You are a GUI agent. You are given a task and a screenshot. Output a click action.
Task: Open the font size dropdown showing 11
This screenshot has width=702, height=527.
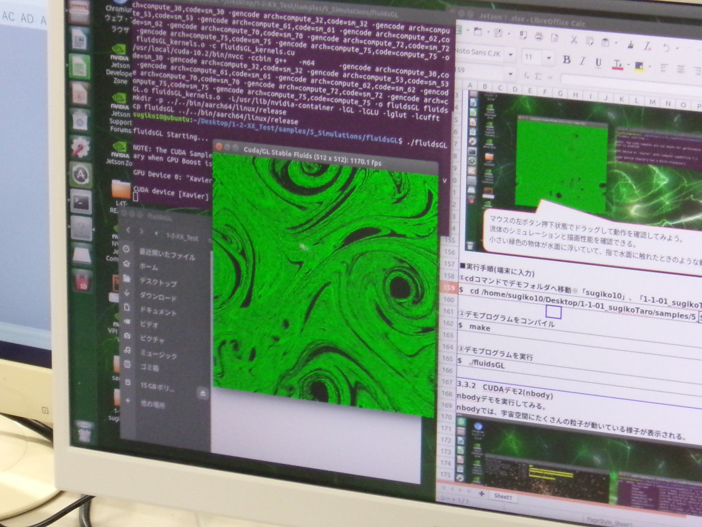click(549, 58)
